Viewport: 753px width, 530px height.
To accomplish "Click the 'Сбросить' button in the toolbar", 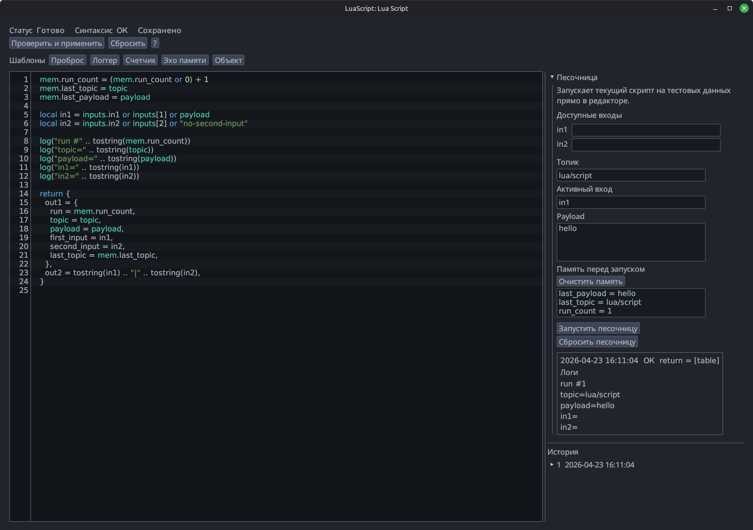I will [128, 43].
